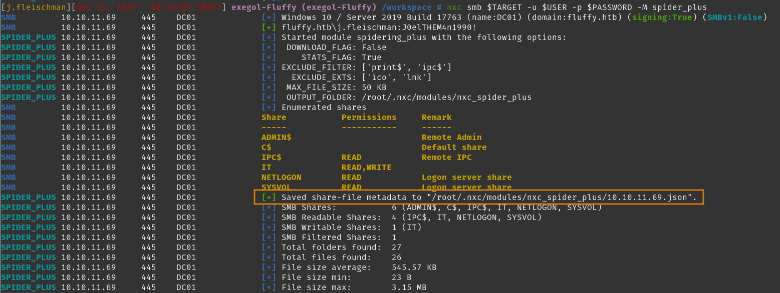Click the READ,WRITE permission for IT share
780x293 pixels.
tap(366, 167)
